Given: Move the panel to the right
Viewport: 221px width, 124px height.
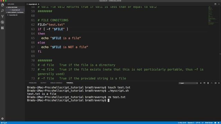Looking at the screenshot, I should tap(215, 83).
